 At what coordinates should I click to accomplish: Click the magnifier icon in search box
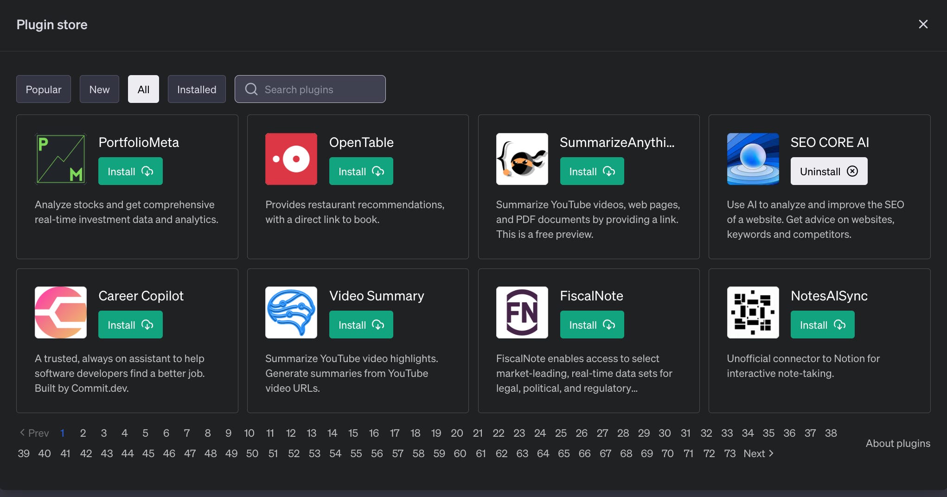251,89
